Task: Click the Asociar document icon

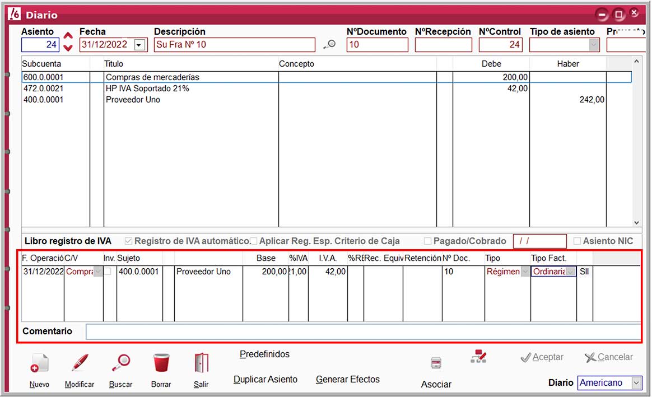Action: point(436,363)
